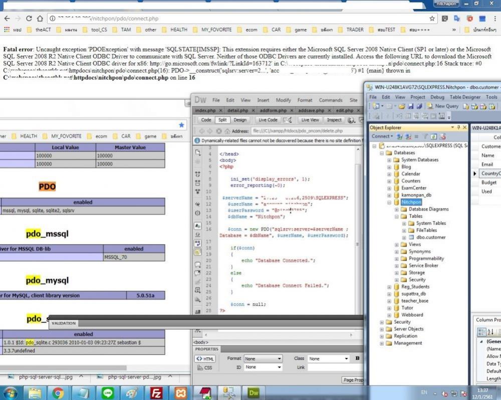Collapse the Nitchpon database node
The image size is (501, 400).
coord(389,202)
